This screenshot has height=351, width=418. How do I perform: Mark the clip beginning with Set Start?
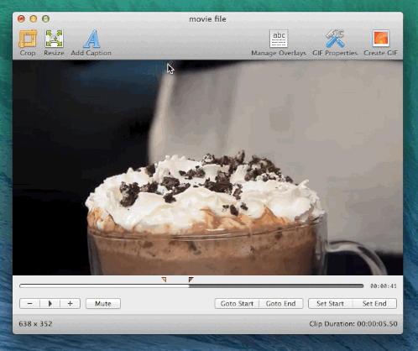pos(330,303)
